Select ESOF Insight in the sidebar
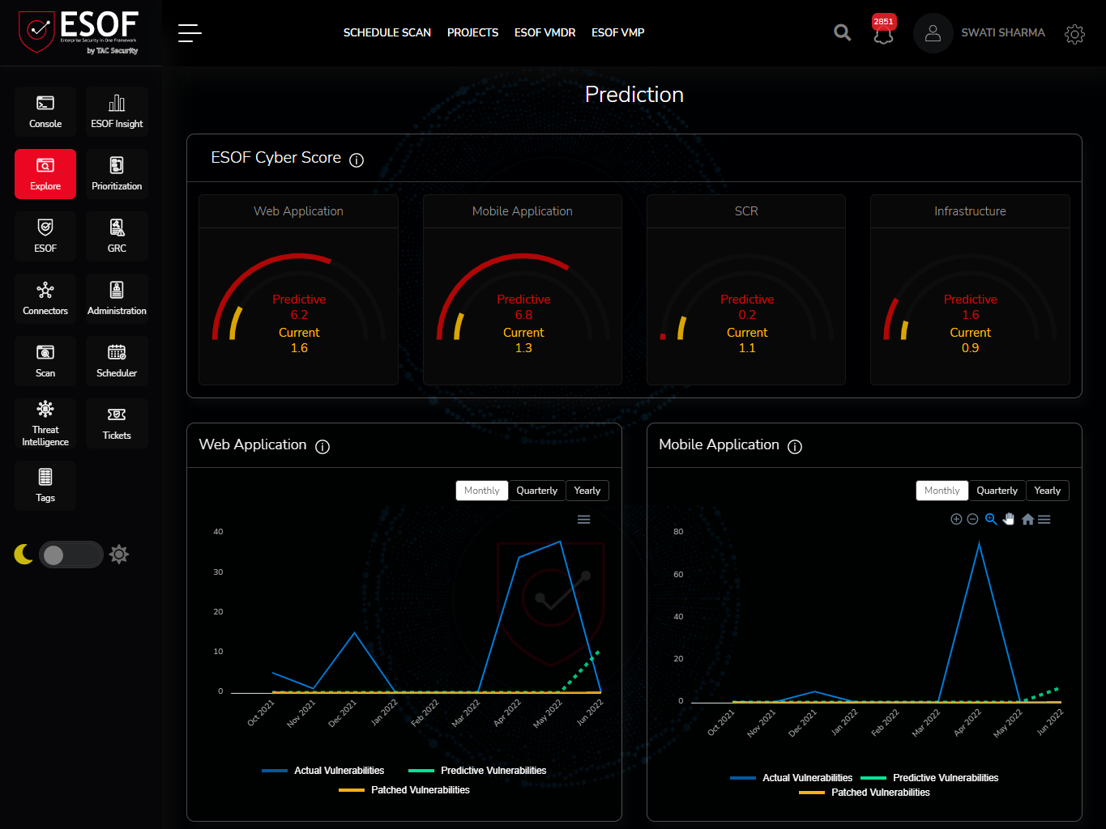The height and width of the screenshot is (829, 1106). click(x=117, y=111)
